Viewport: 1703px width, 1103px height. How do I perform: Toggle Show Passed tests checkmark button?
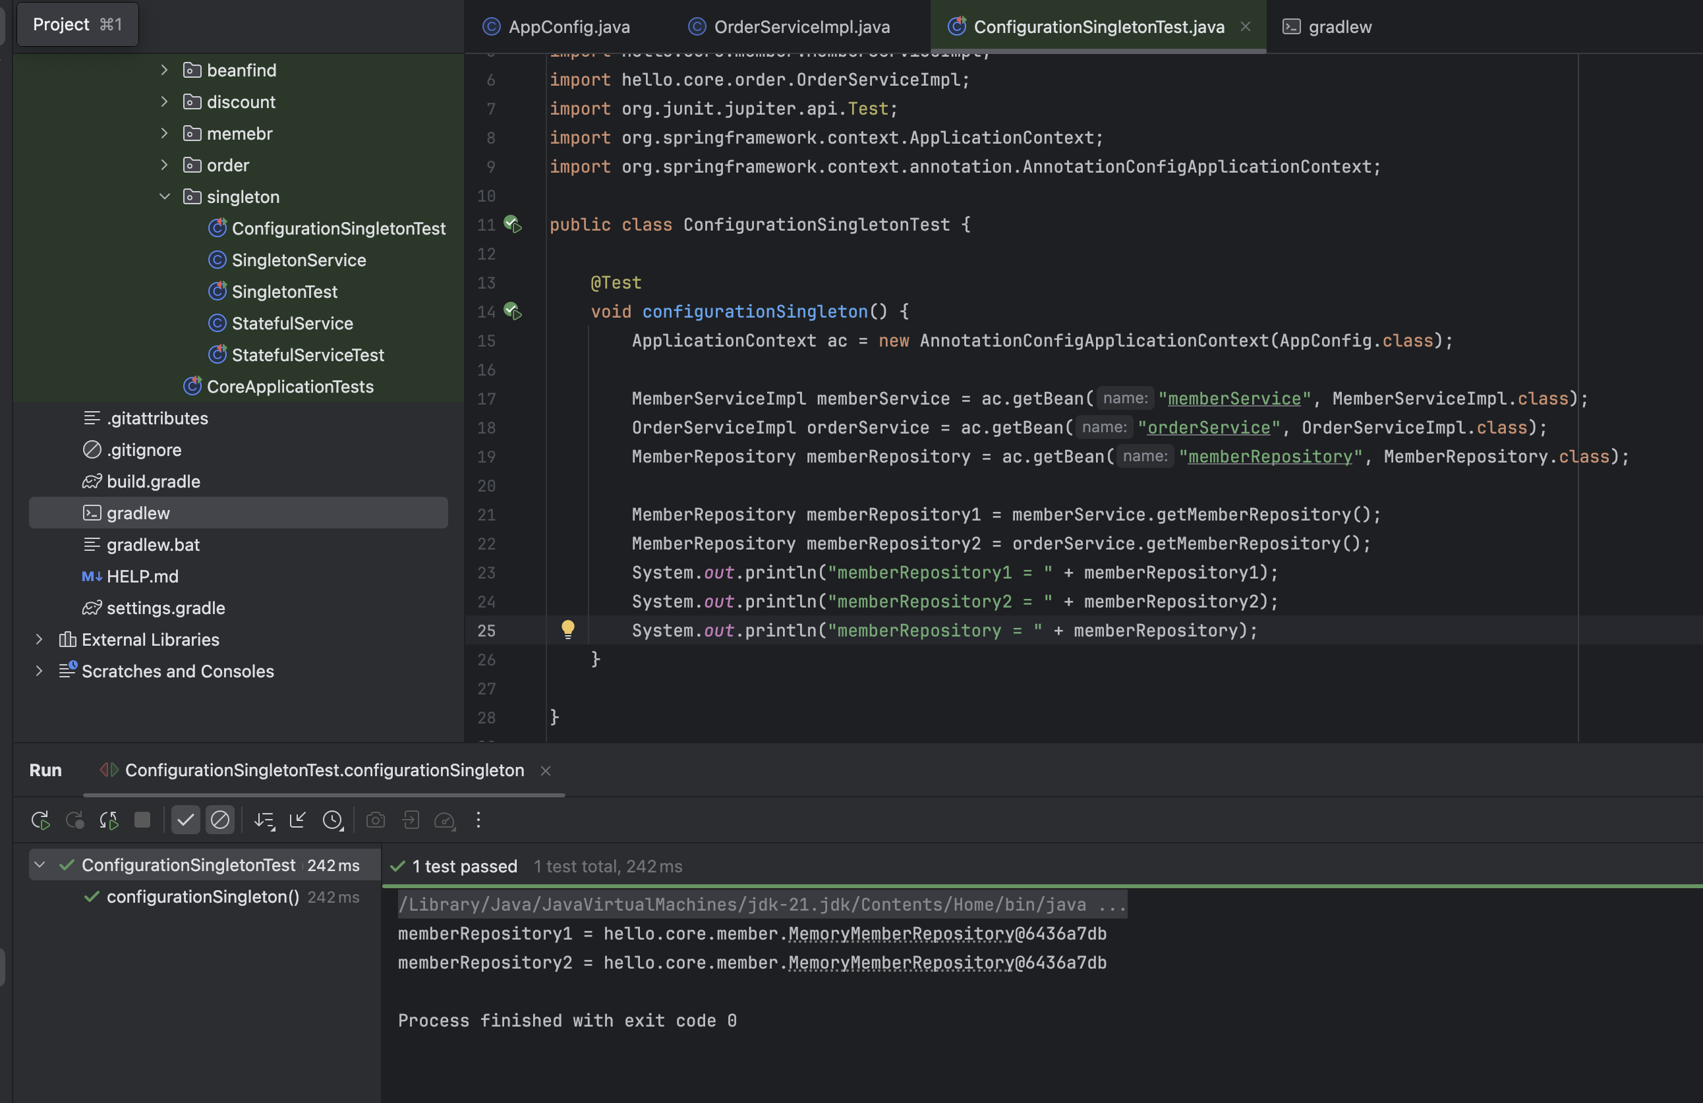point(185,820)
